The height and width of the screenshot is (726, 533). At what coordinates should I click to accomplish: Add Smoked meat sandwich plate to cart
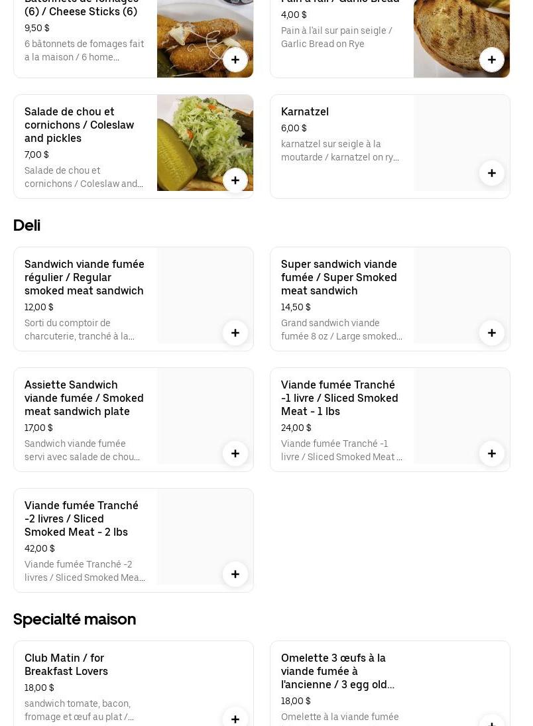[235, 454]
